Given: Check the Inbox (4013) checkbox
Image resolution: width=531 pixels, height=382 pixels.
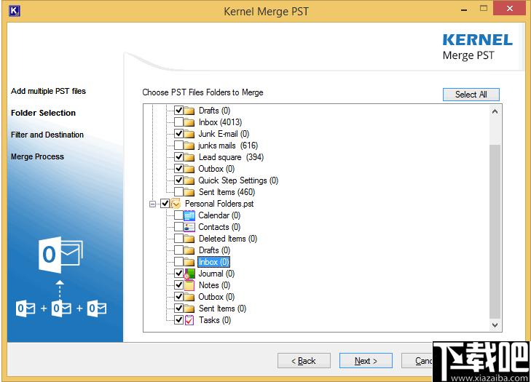Looking at the screenshot, I should coord(178,122).
